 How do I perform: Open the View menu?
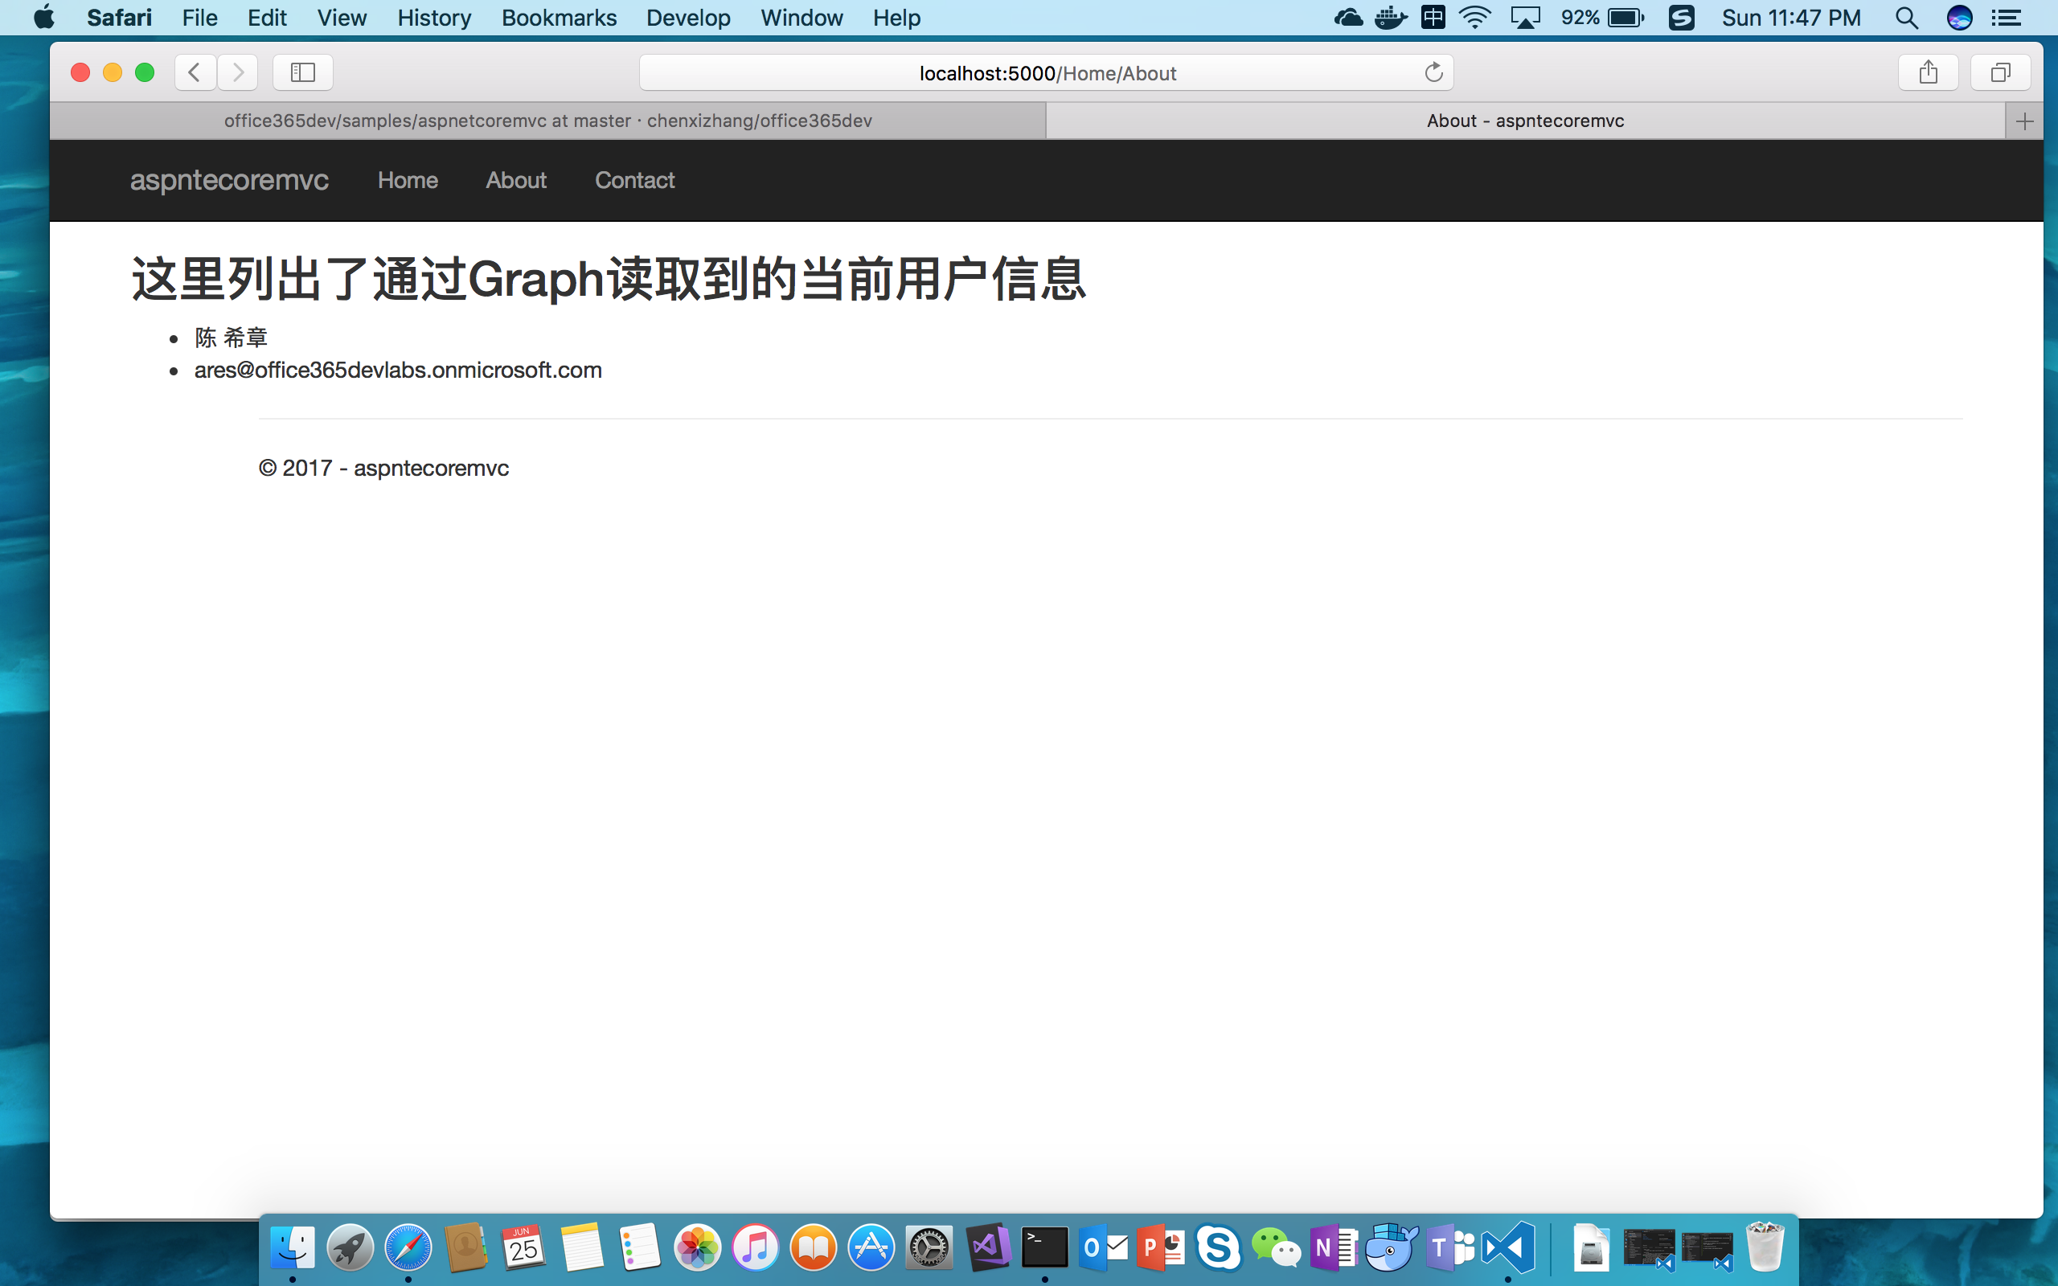tap(342, 17)
